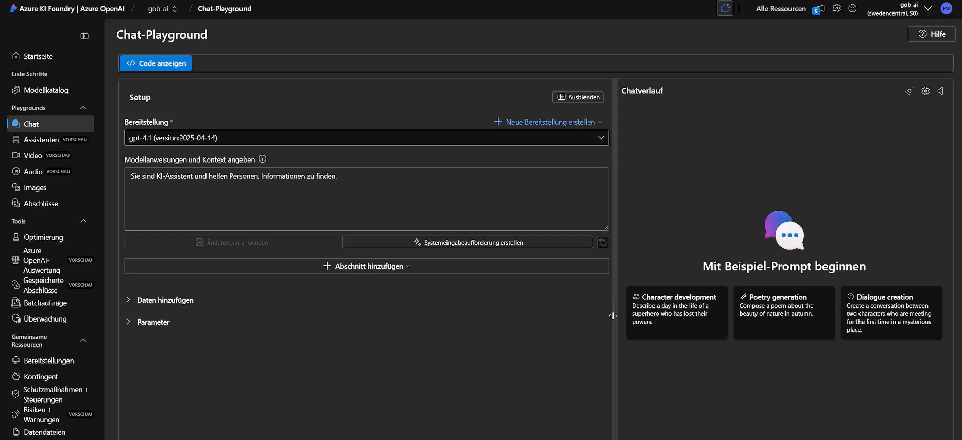
Task: Open the info icon beside Modellanweisungen
Action: (262, 159)
